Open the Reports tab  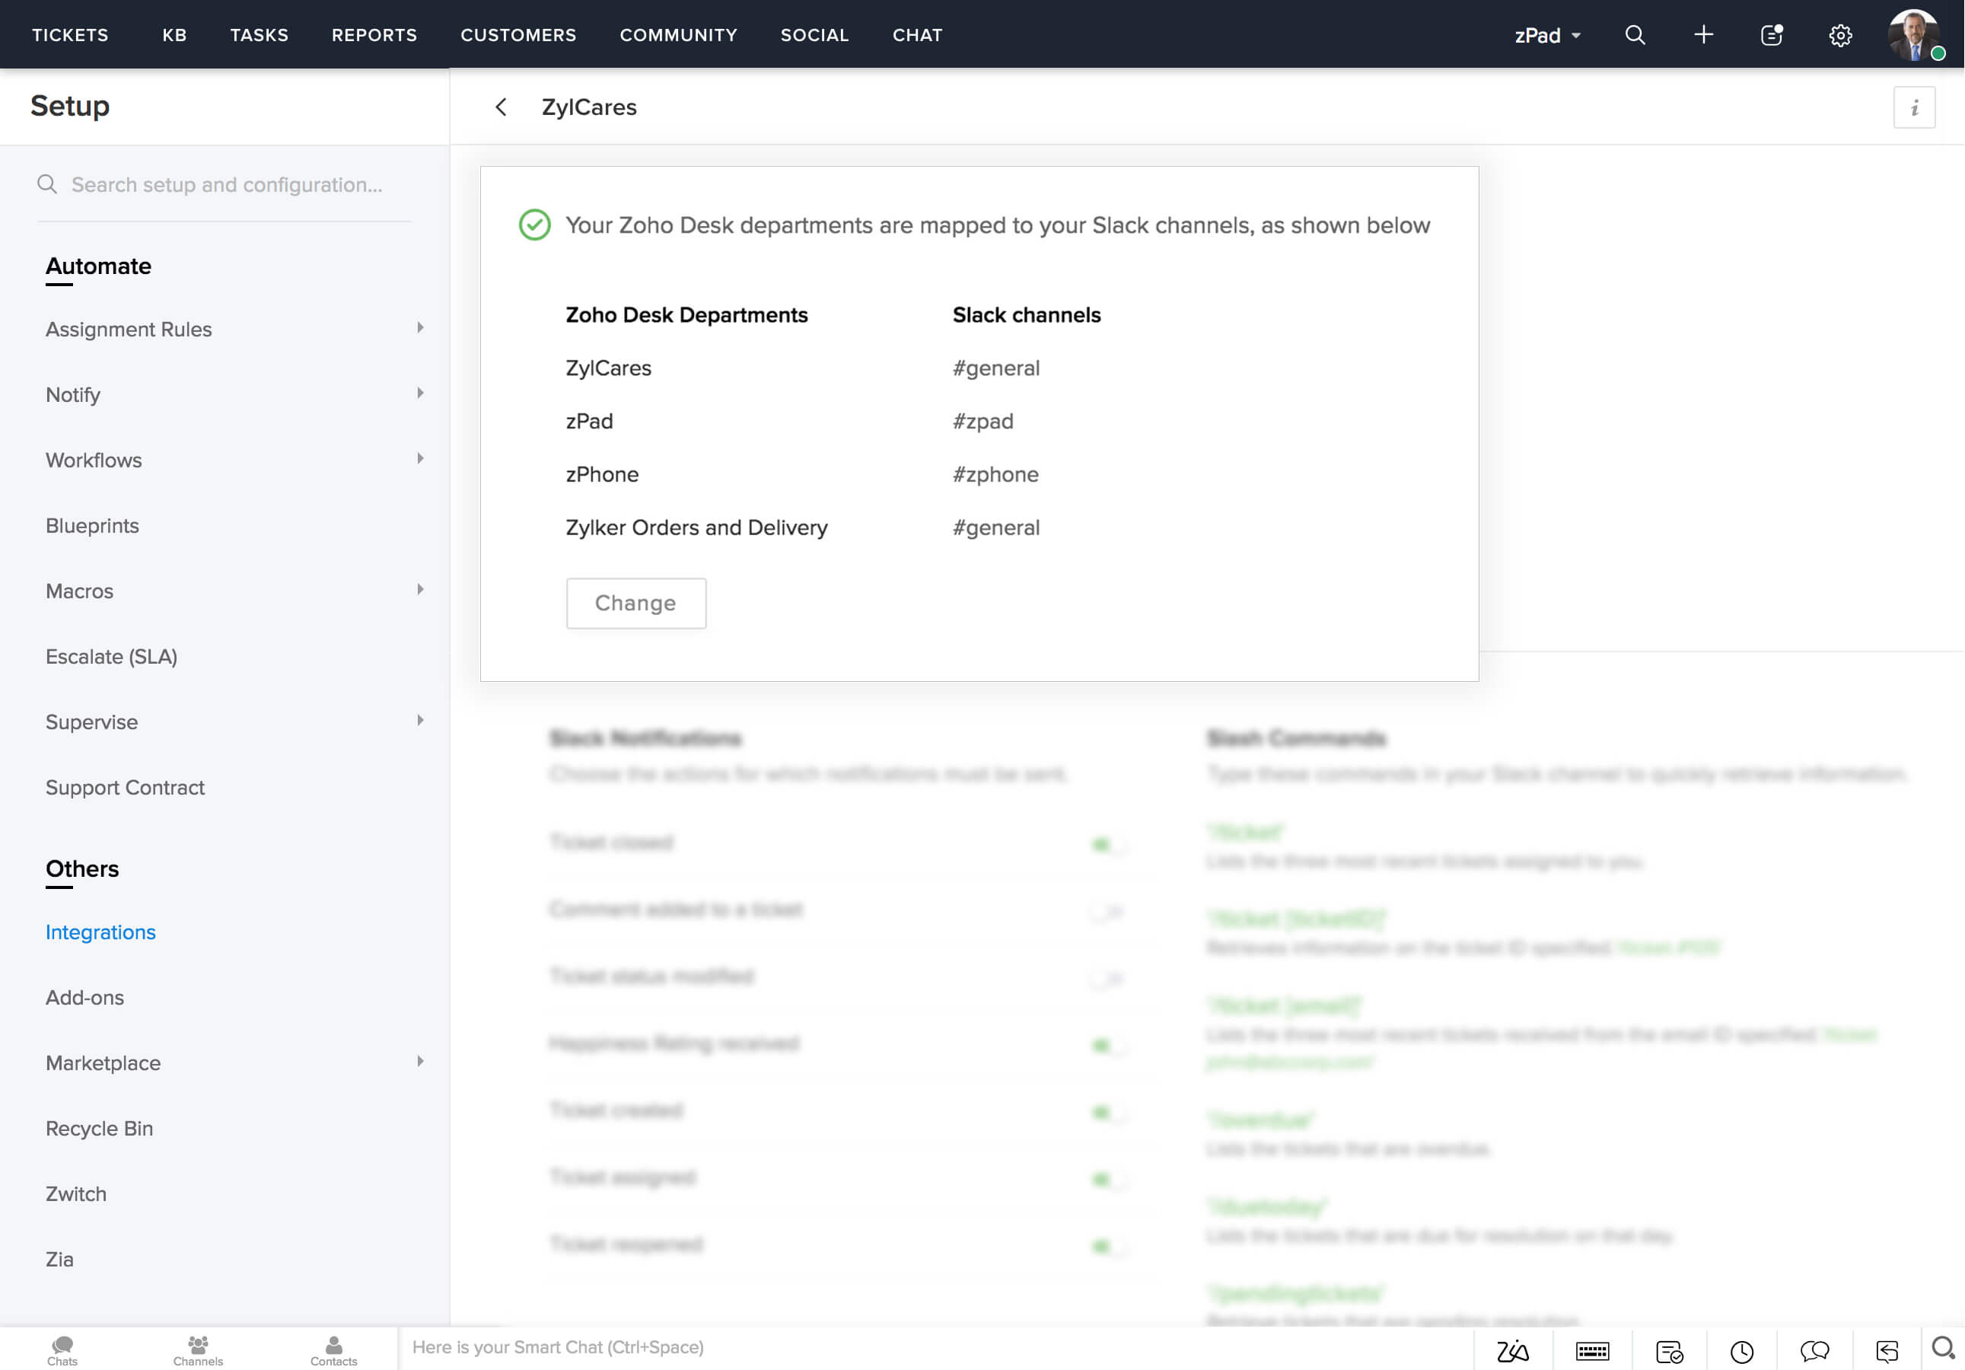click(374, 35)
